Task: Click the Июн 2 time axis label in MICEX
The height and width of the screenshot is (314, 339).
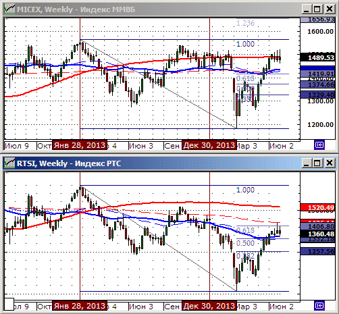Action: 282,146
